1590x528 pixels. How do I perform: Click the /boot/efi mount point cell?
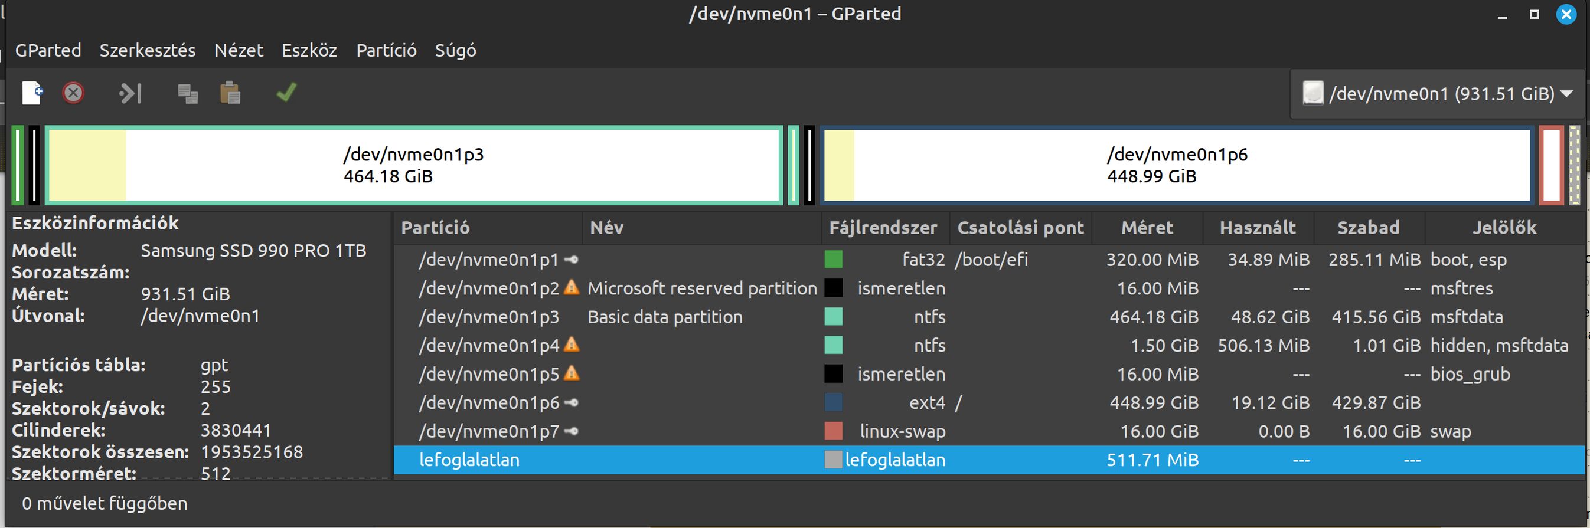[991, 260]
